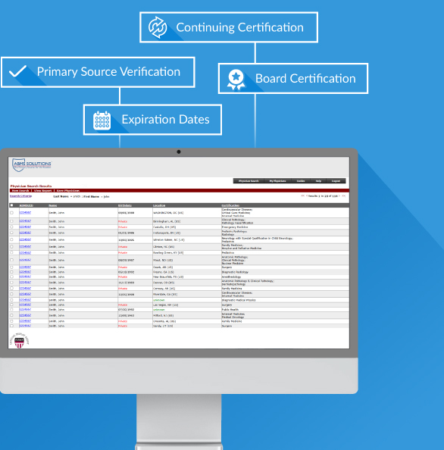Click New Search in the red bar
This screenshot has height=450, width=444.
point(20,191)
